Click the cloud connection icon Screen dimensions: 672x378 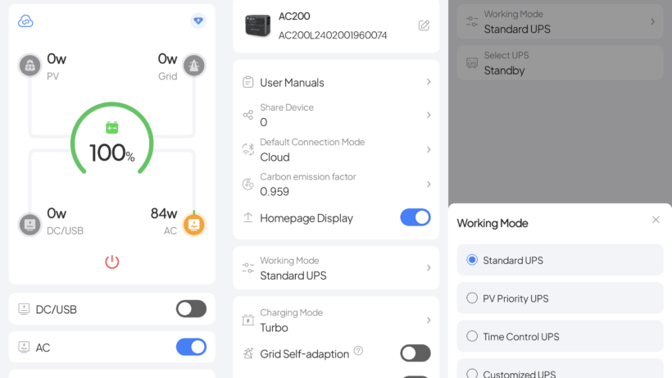25,21
